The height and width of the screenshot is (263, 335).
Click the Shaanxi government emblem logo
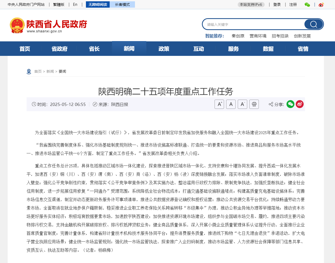(17, 25)
